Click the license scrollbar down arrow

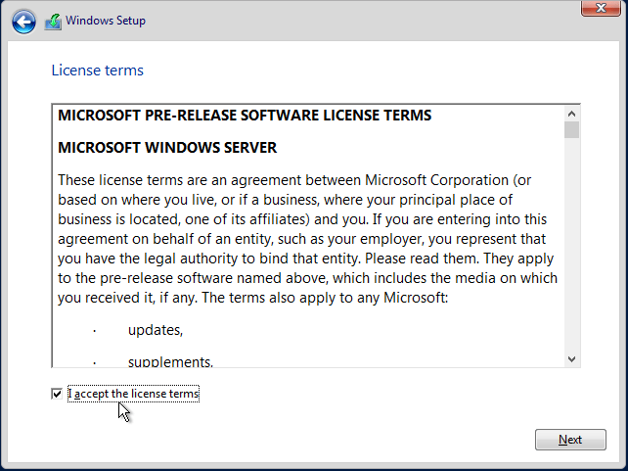[571, 359]
